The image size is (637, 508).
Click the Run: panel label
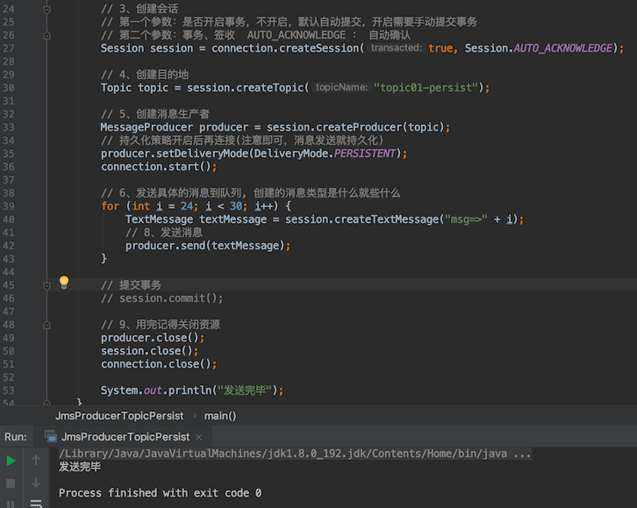(16, 437)
